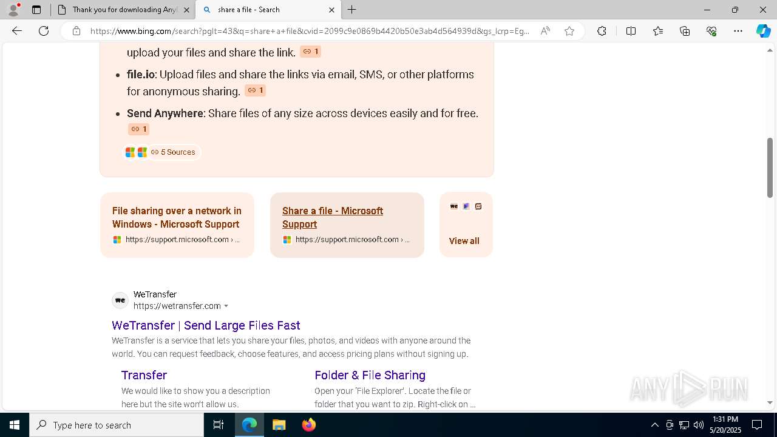Open the 'Folder & File Sharing' sublink

click(x=370, y=375)
